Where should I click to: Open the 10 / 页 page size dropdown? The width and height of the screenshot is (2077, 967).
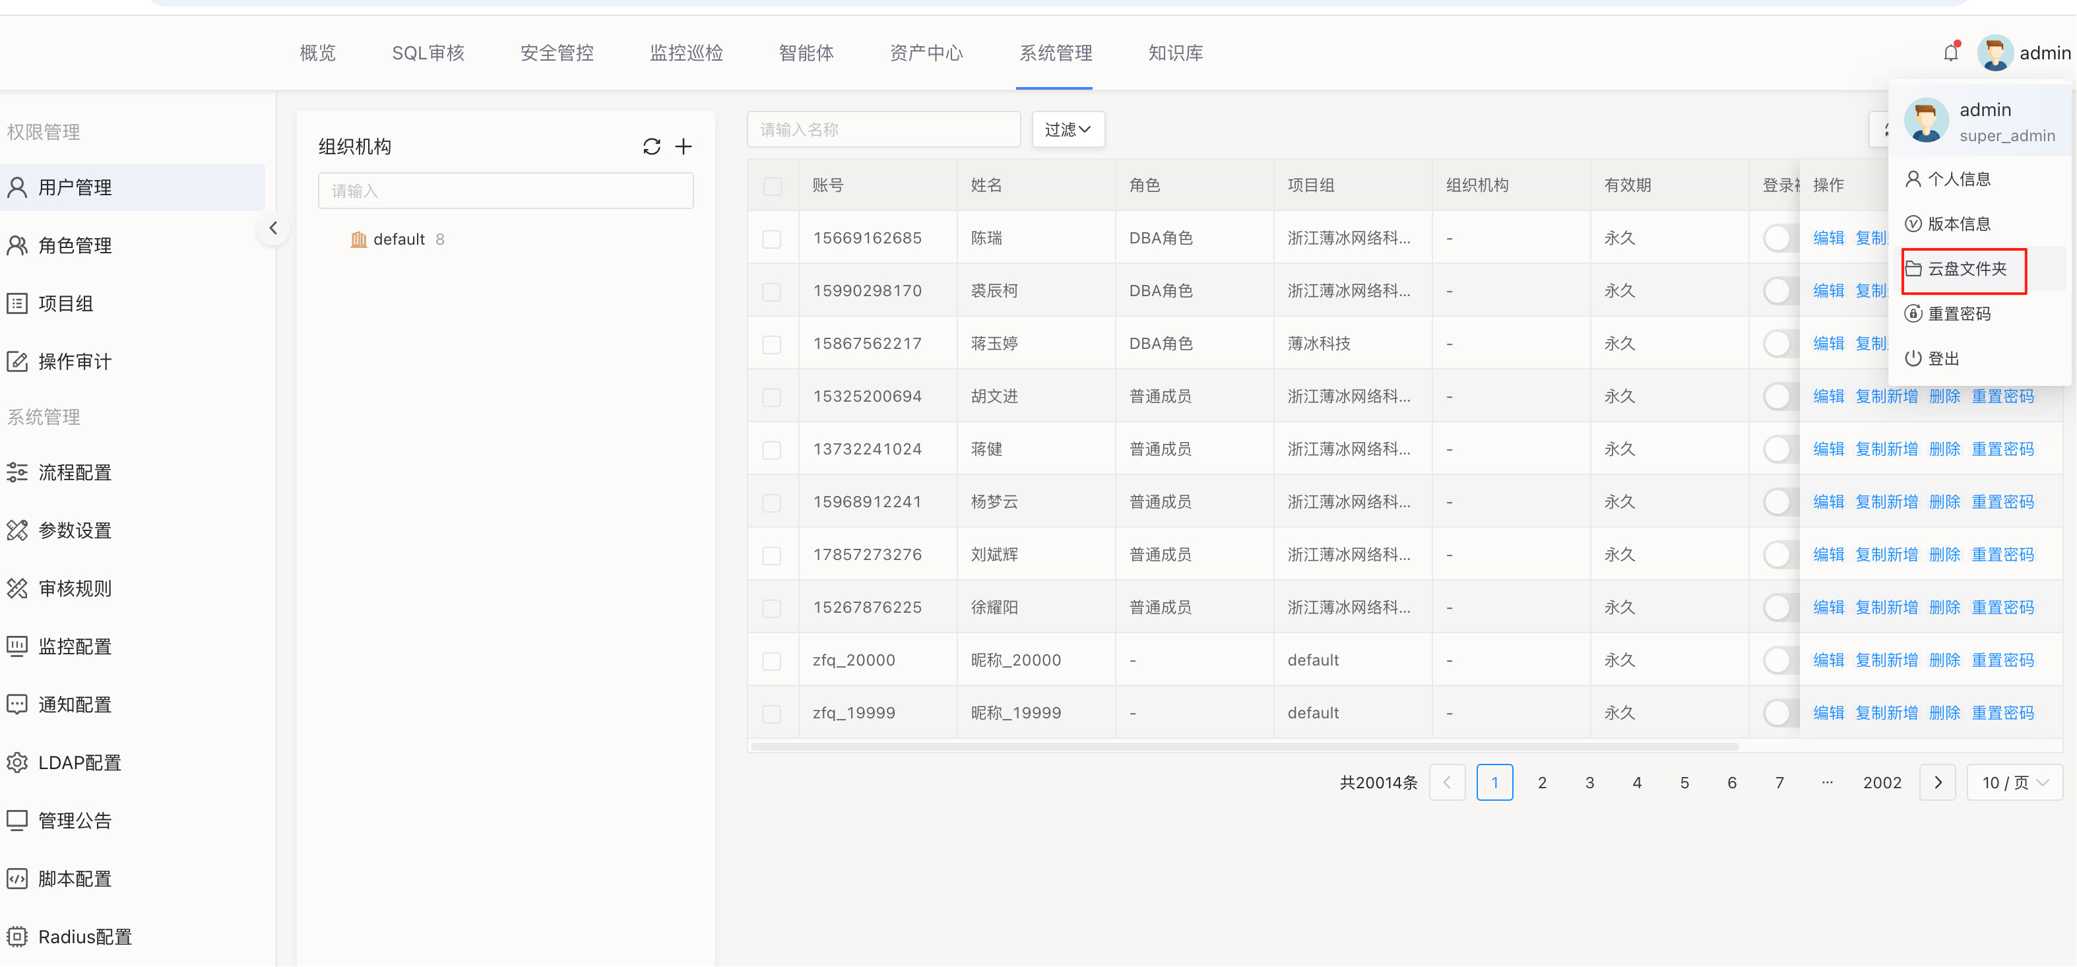coord(2014,782)
